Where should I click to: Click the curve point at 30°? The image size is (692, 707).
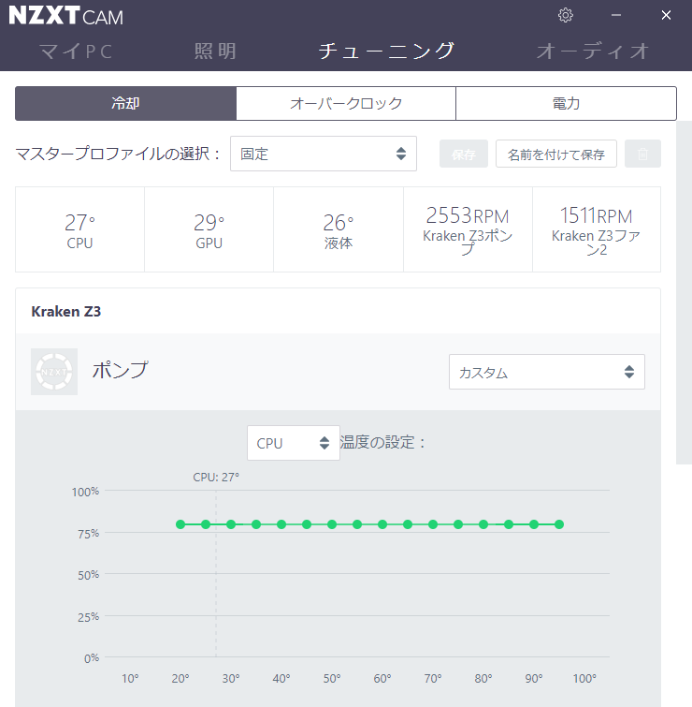[x=231, y=524]
